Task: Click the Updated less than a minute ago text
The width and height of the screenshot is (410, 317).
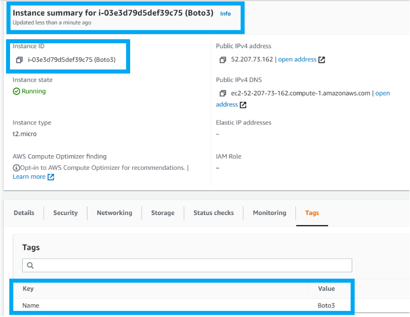Action: (52, 23)
